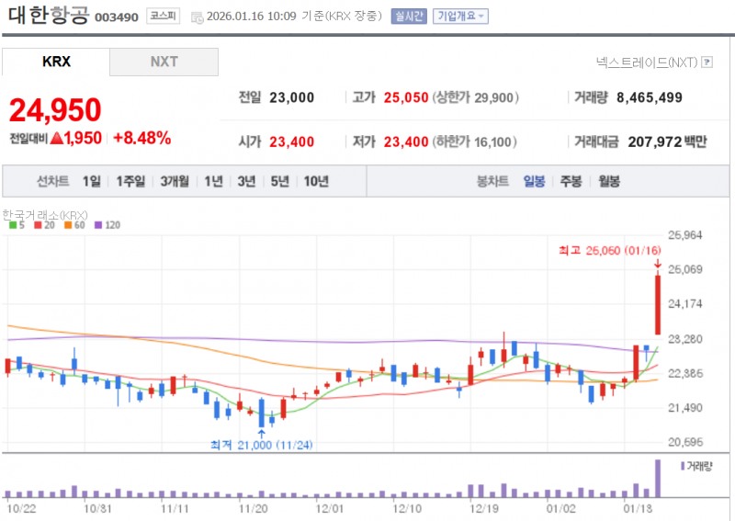Click the green 5-day moving average swatch

(13, 225)
